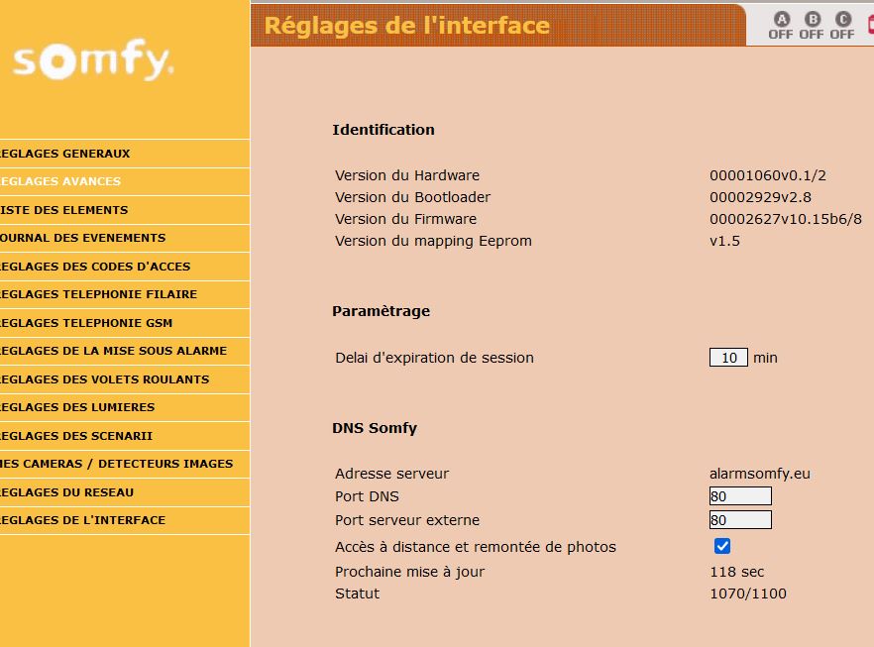Click the zone A OFF indicator

[x=781, y=26]
